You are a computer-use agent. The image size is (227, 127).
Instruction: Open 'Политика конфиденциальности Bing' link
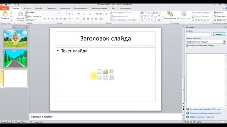pos(205,113)
